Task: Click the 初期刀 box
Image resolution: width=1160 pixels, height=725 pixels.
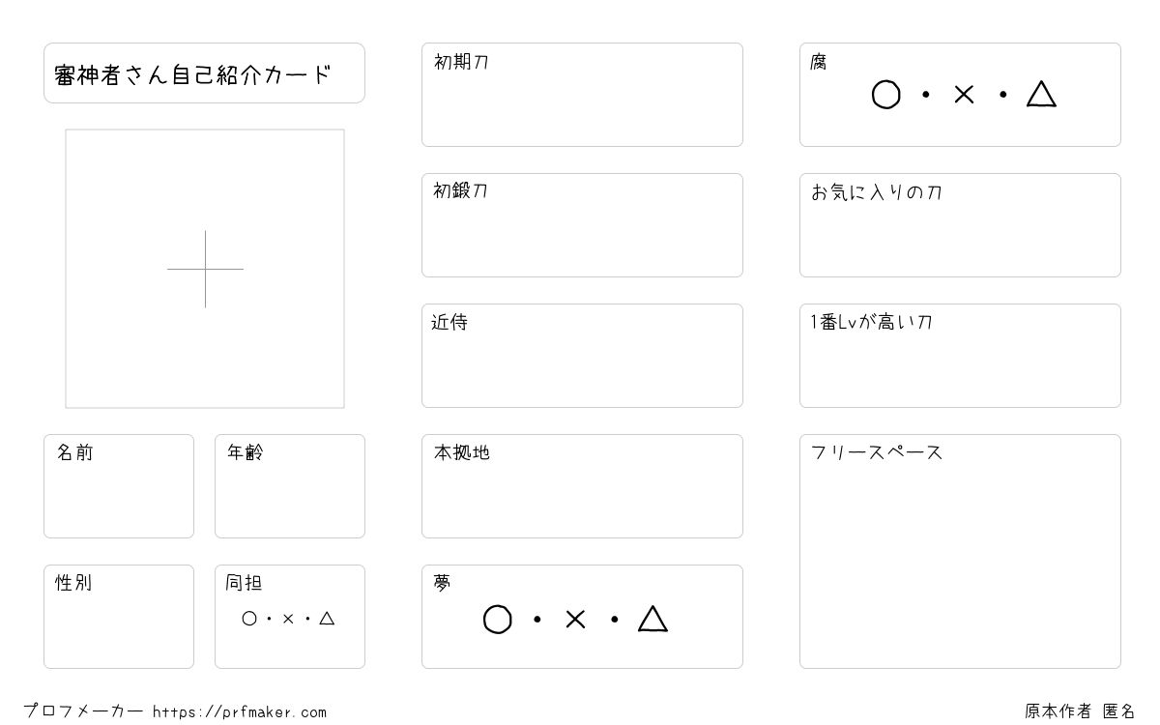Action: 582,95
